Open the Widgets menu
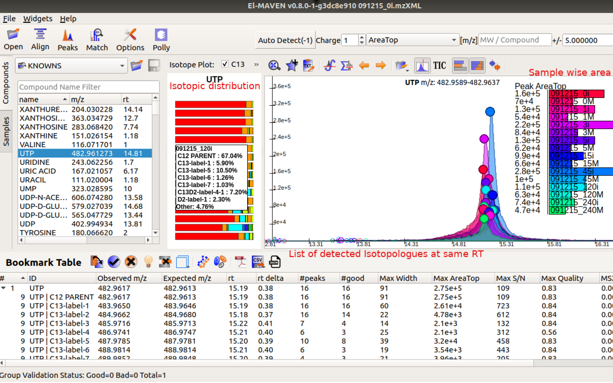 pos(38,19)
